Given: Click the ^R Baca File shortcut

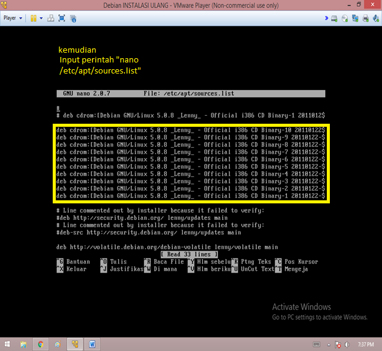Looking at the screenshot, I should point(164,262).
